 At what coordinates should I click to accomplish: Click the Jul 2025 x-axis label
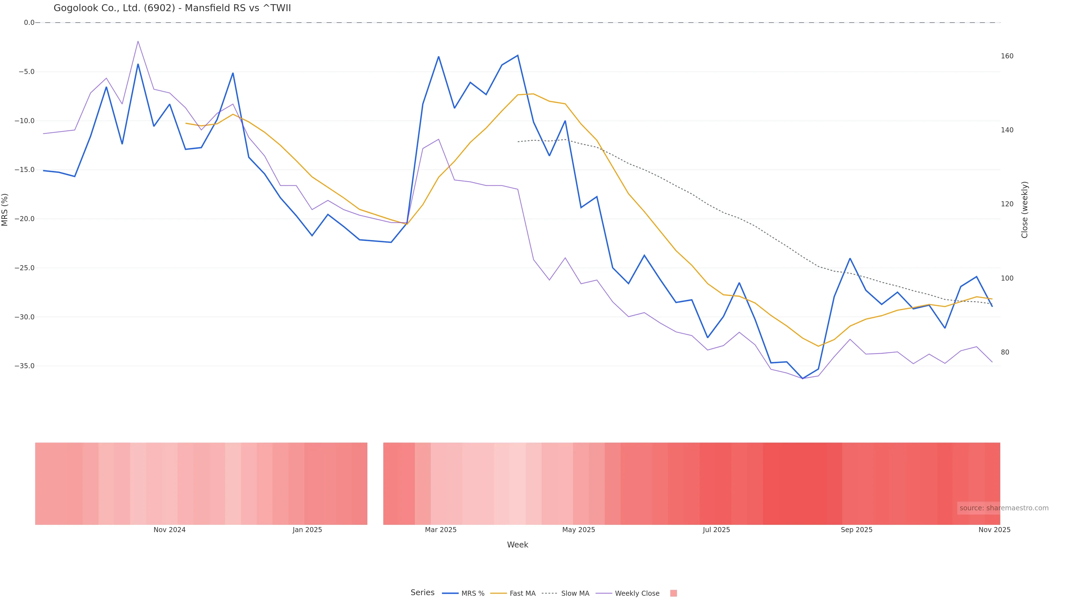click(x=716, y=530)
